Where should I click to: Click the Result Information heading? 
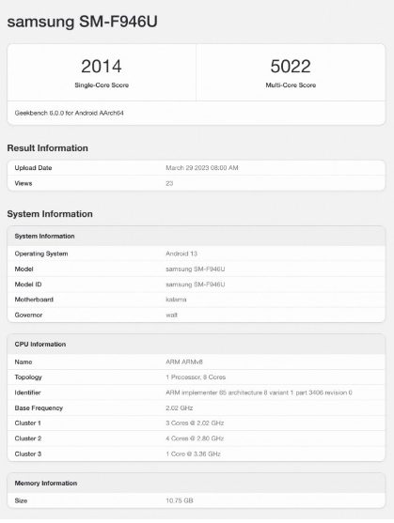tap(47, 148)
